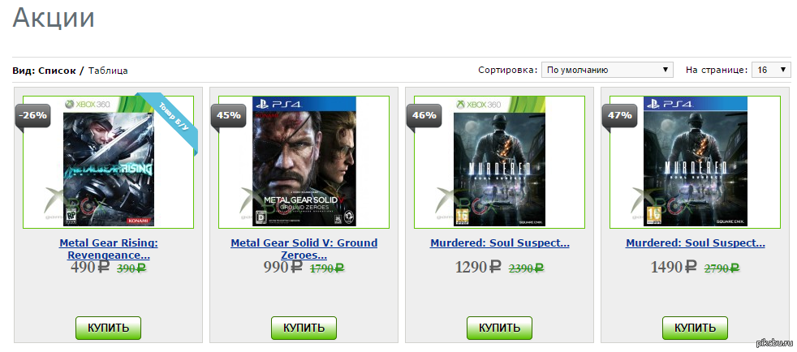Open Murdered: Soul Suspect Xbox 360 link
The width and height of the screenshot is (797, 352).
500,243
